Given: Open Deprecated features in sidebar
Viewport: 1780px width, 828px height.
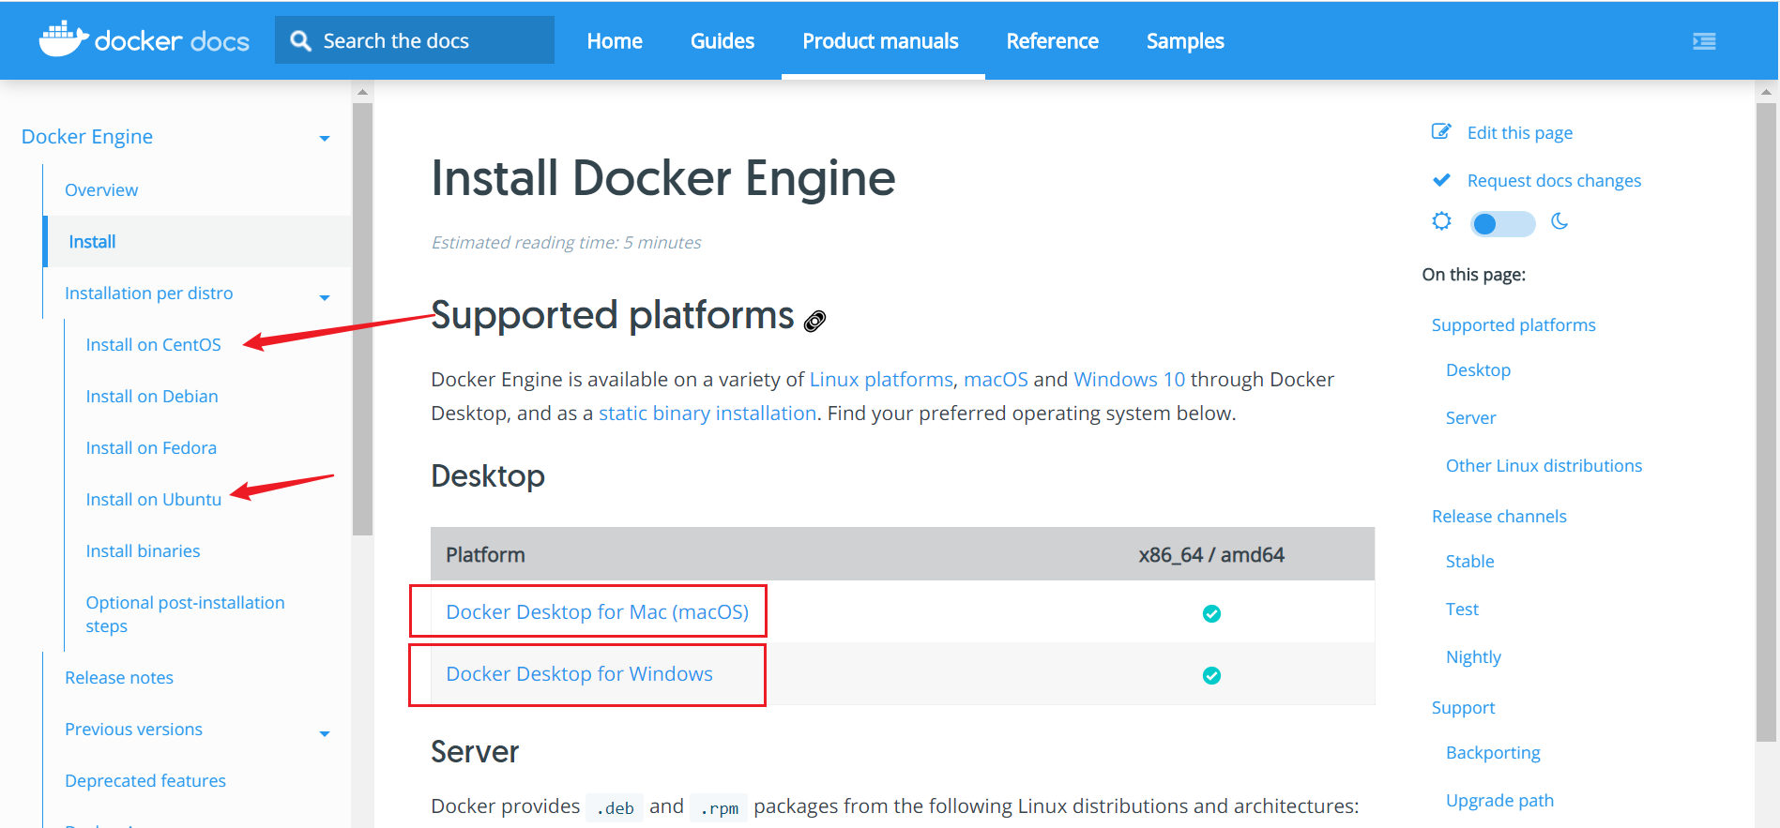Looking at the screenshot, I should coord(145,781).
